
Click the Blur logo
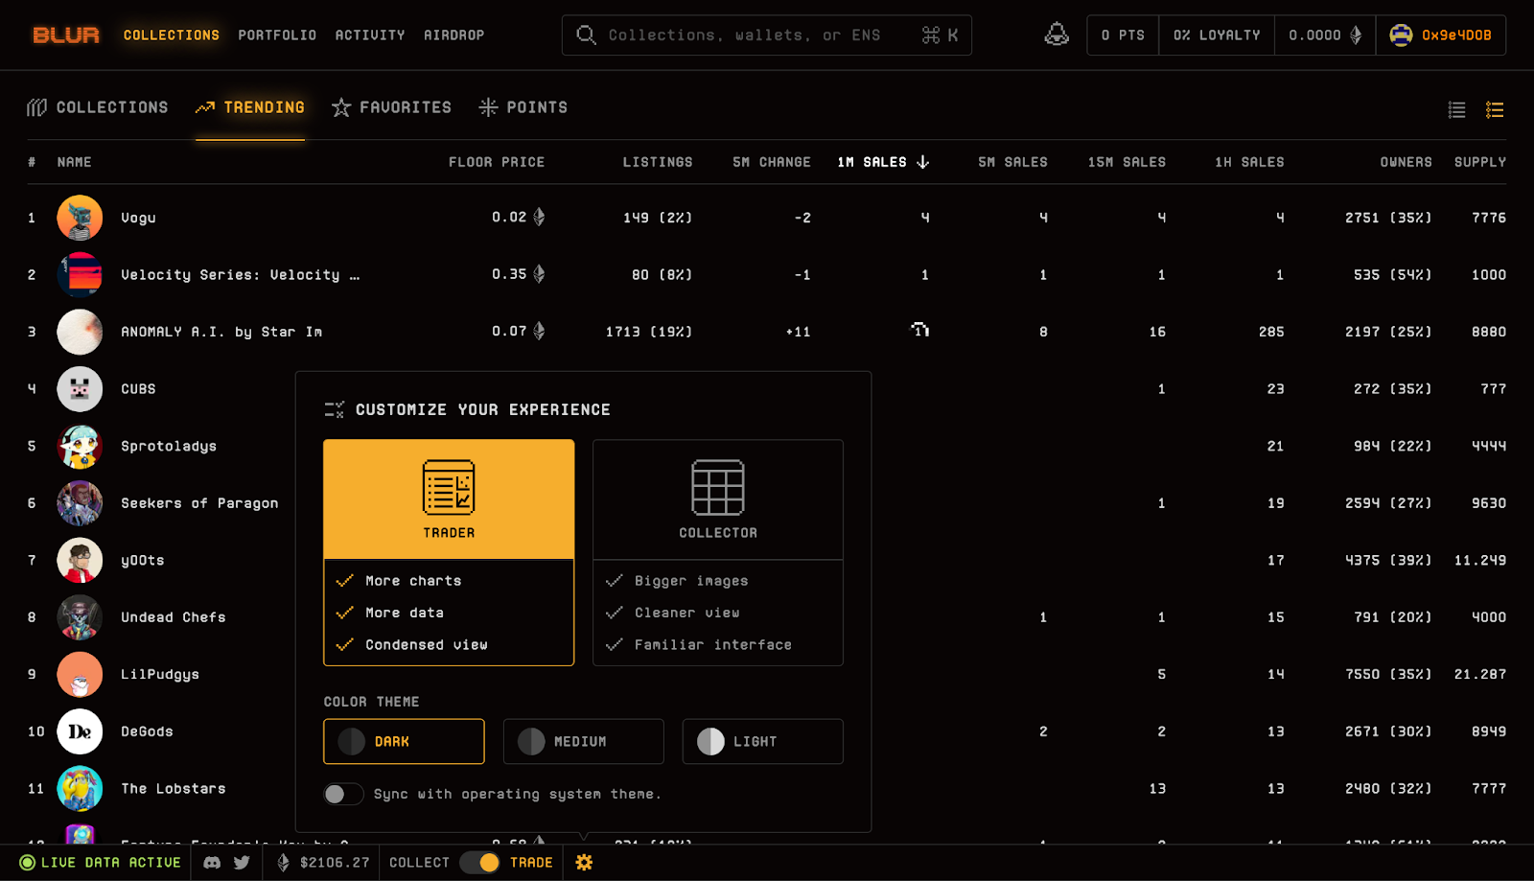pos(66,35)
